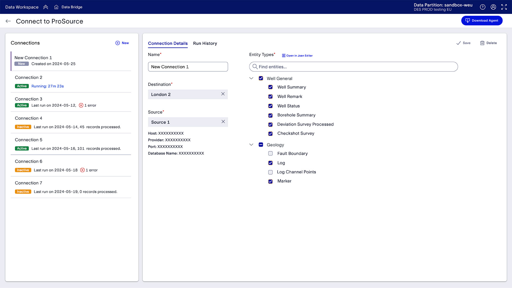Image resolution: width=512 pixels, height=288 pixels.
Task: Click the Delete text button
Action: click(x=491, y=43)
